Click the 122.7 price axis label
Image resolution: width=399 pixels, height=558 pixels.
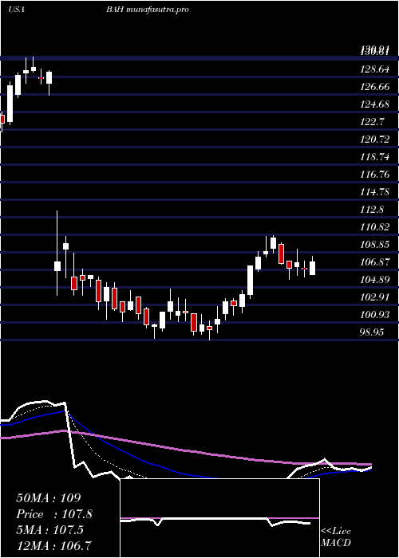(x=372, y=122)
